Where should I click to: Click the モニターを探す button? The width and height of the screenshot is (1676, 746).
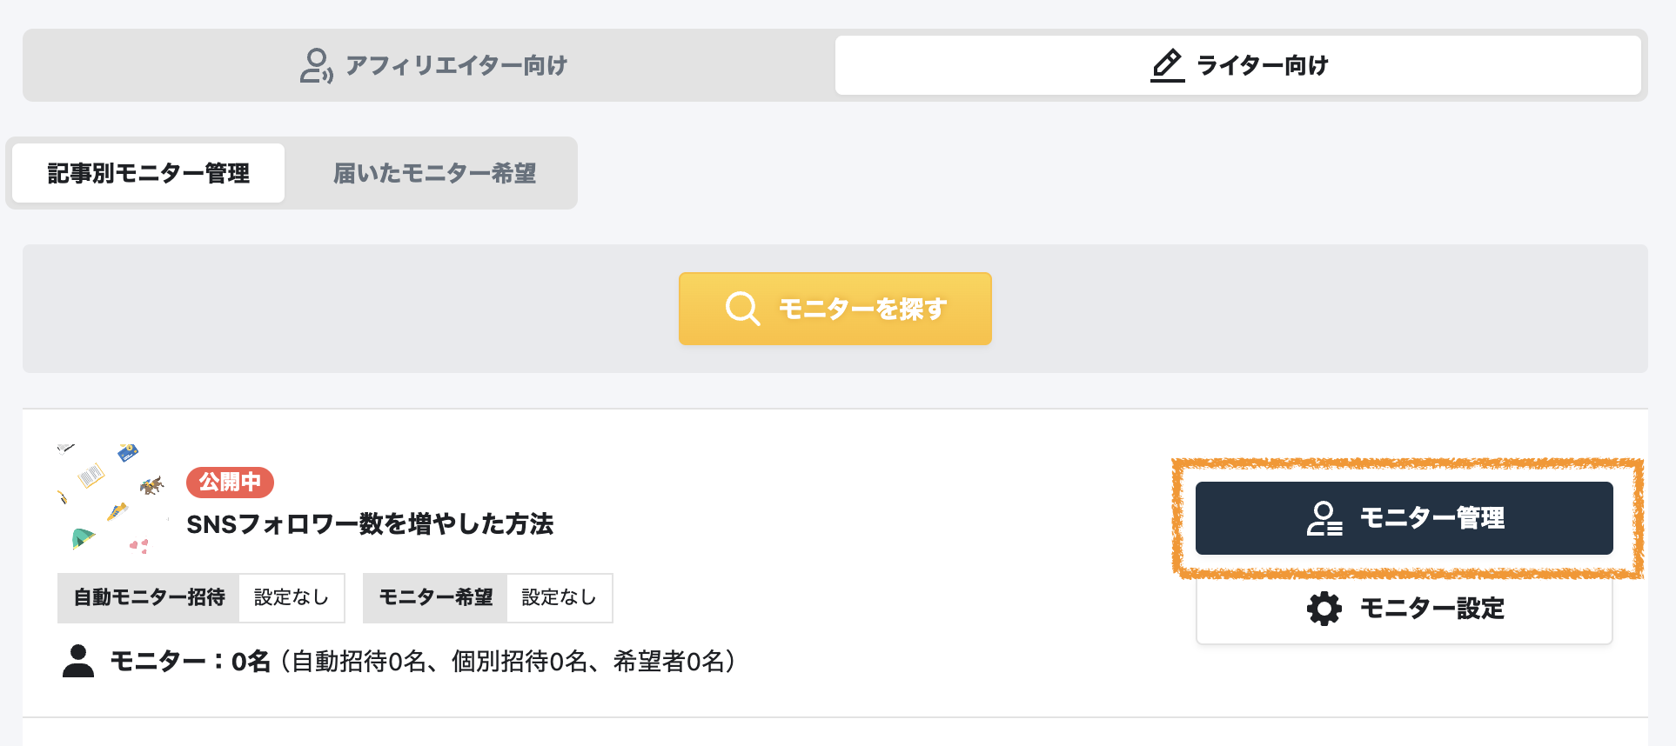pyautogui.click(x=835, y=308)
